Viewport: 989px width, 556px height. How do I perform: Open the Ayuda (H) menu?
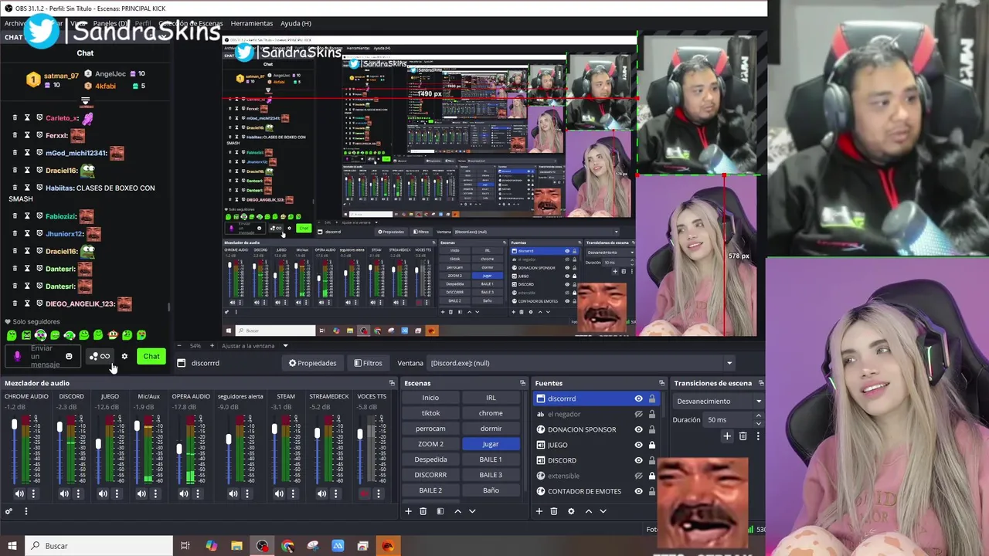click(295, 23)
